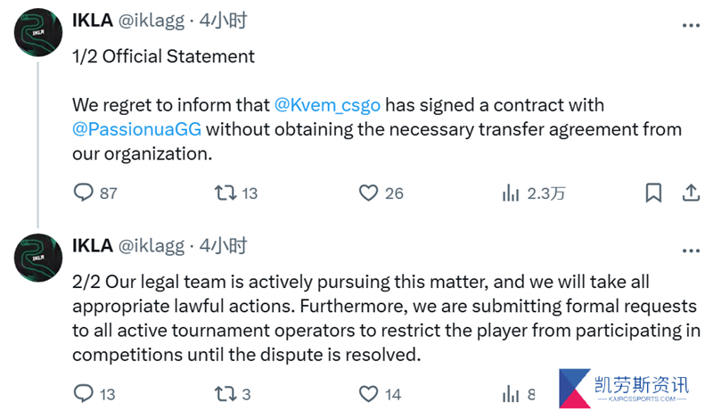This screenshot has width=713, height=411.
Task: View analytics icon of the second tweet
Action: [x=511, y=394]
